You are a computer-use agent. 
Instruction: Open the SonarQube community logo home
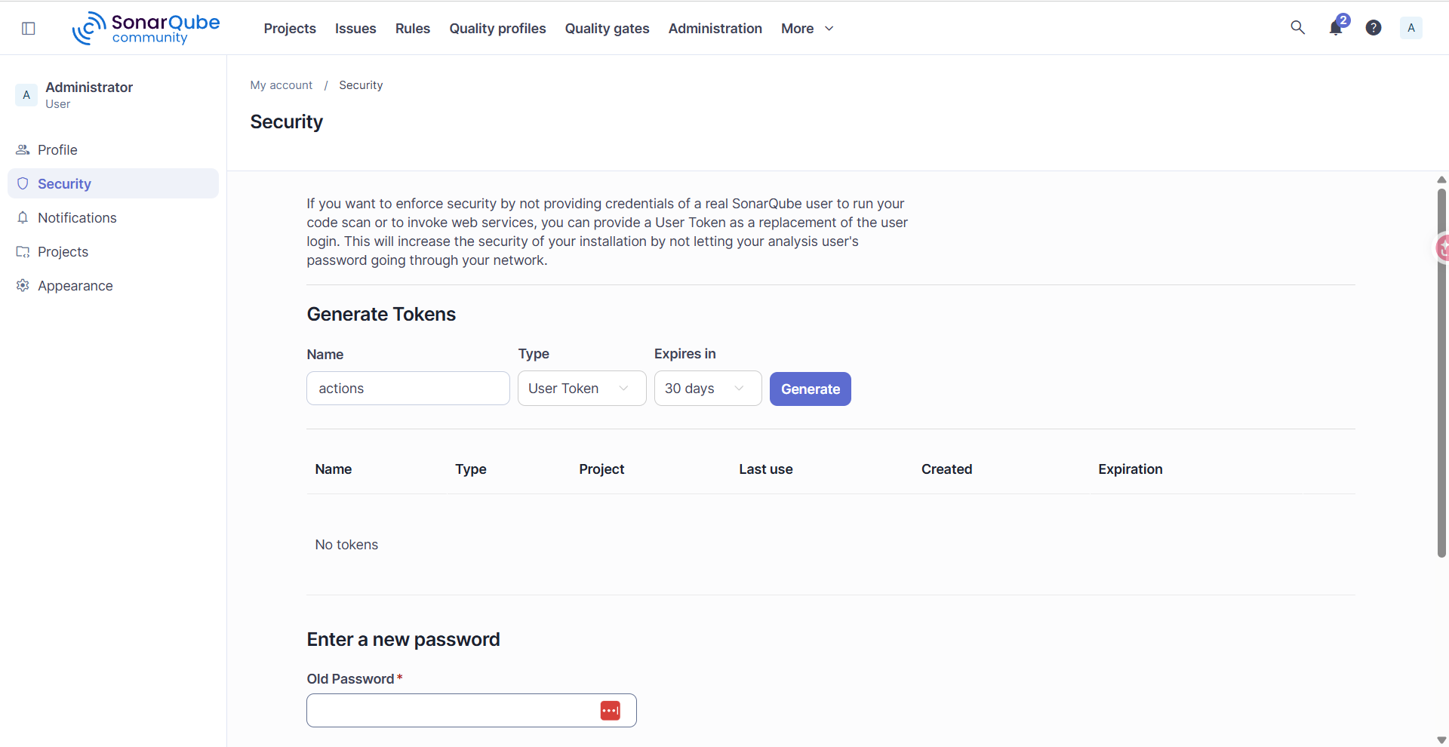click(x=146, y=29)
